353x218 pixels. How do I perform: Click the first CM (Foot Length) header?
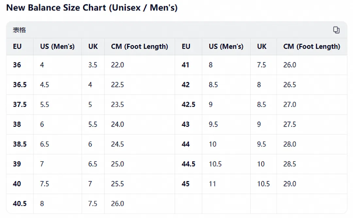pos(139,47)
